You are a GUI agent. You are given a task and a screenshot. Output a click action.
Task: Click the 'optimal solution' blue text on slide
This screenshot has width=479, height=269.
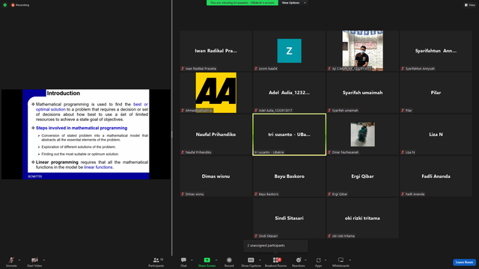51,109
